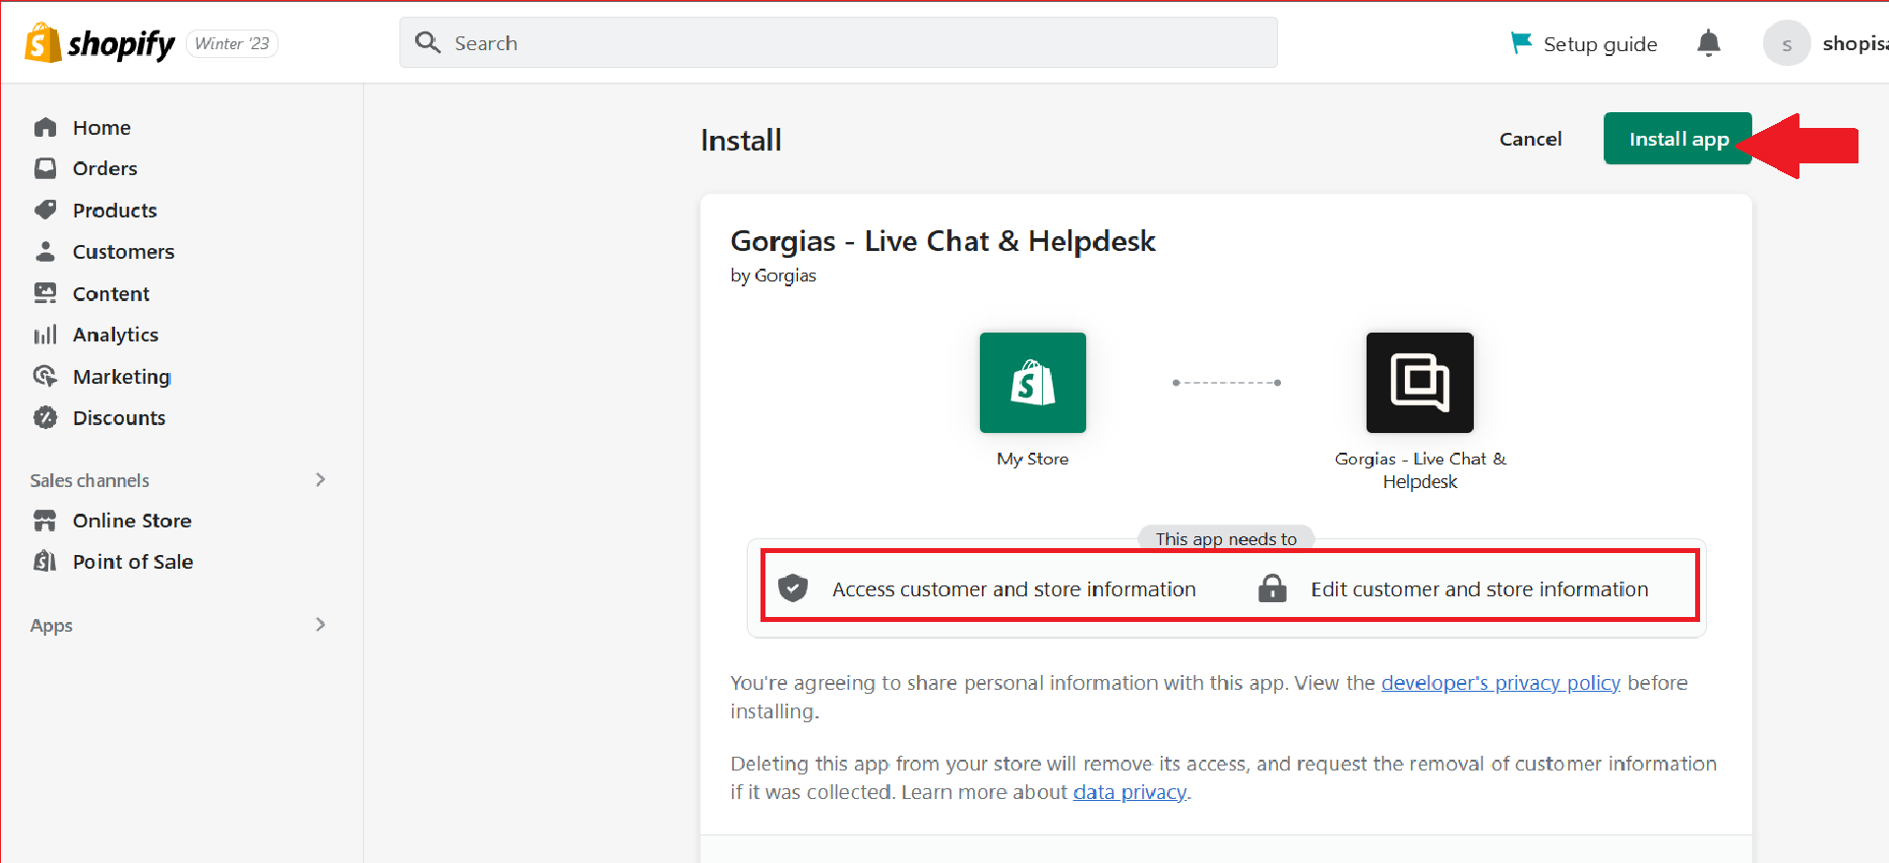Viewport: 1889px width, 863px height.
Task: Click the Setup guide flag icon
Action: (1521, 43)
